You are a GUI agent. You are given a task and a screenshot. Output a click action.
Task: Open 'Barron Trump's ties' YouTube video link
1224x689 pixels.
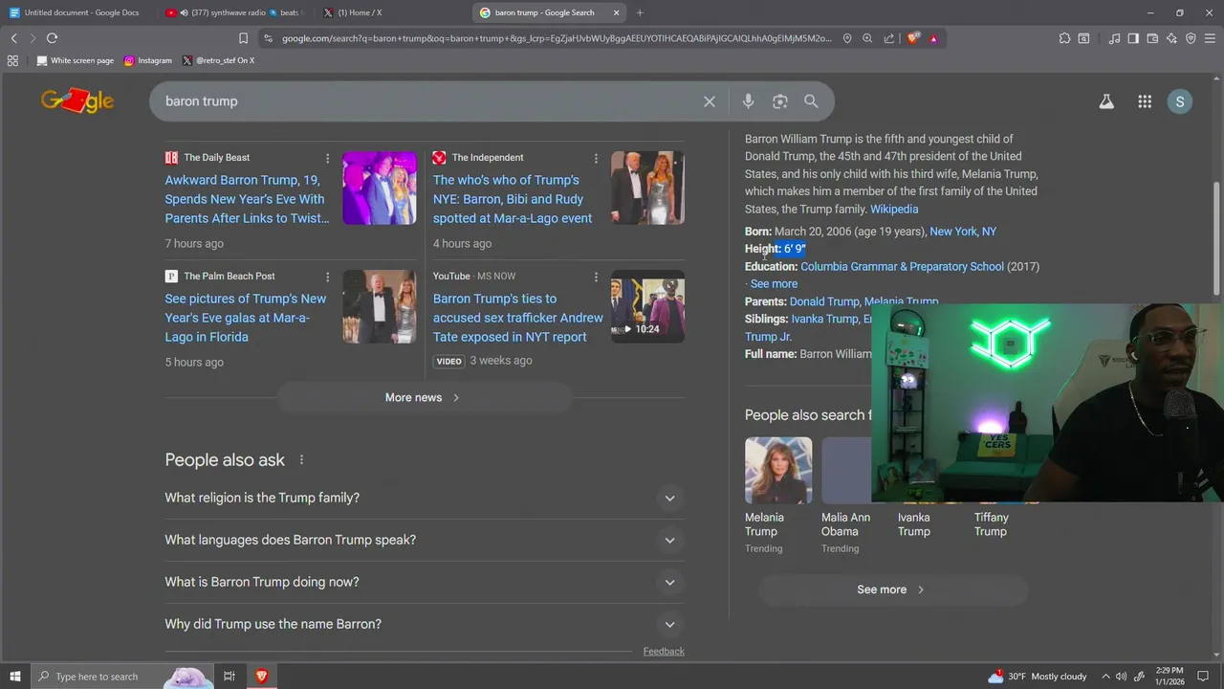tap(518, 318)
